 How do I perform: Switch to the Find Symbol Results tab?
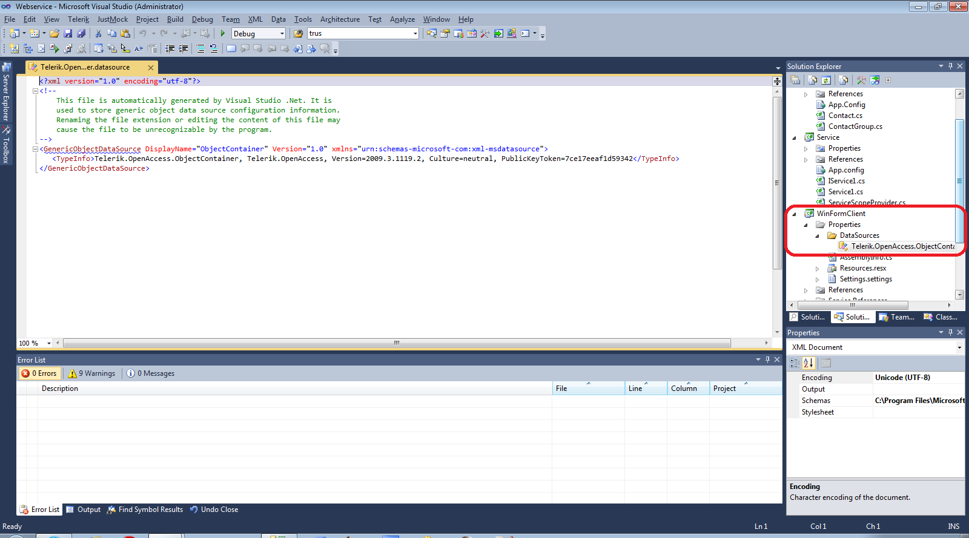tap(145, 510)
